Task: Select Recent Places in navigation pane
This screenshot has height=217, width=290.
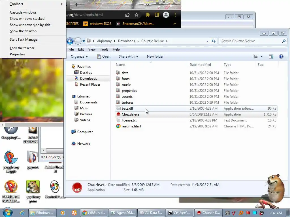Action: 90,84
